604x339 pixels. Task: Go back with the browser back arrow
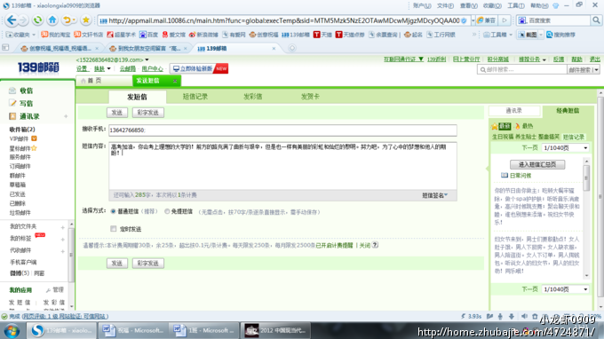click(12, 20)
